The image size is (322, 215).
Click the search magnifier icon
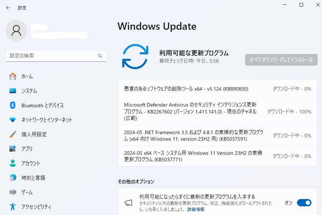(100, 56)
